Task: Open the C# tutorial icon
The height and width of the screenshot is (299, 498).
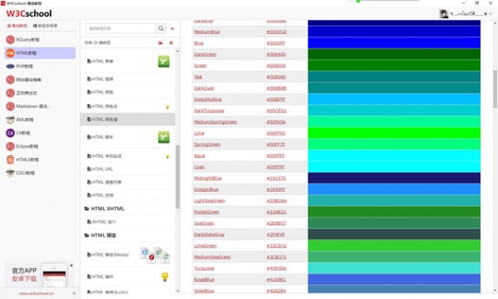Action: [x=10, y=133]
